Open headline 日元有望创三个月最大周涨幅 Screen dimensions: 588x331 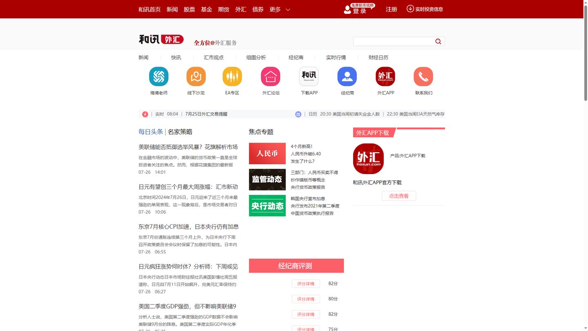click(188, 187)
